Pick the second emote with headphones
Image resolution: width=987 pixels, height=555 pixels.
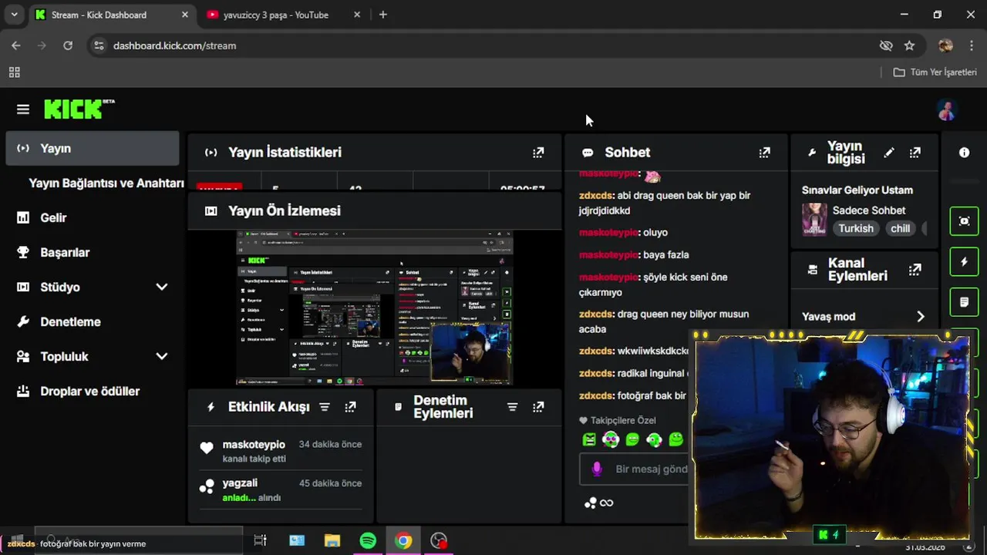click(611, 439)
